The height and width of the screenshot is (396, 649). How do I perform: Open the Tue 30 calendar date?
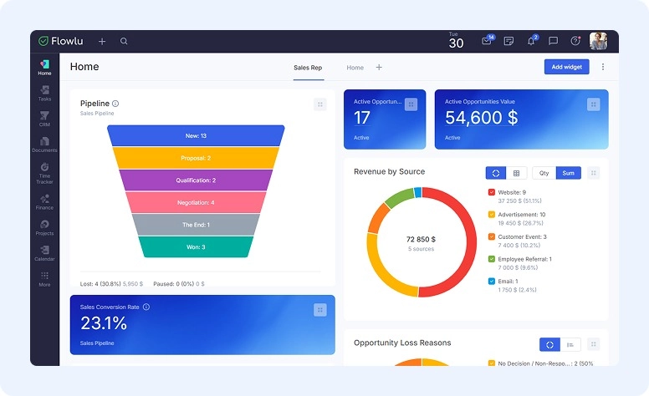(x=456, y=40)
